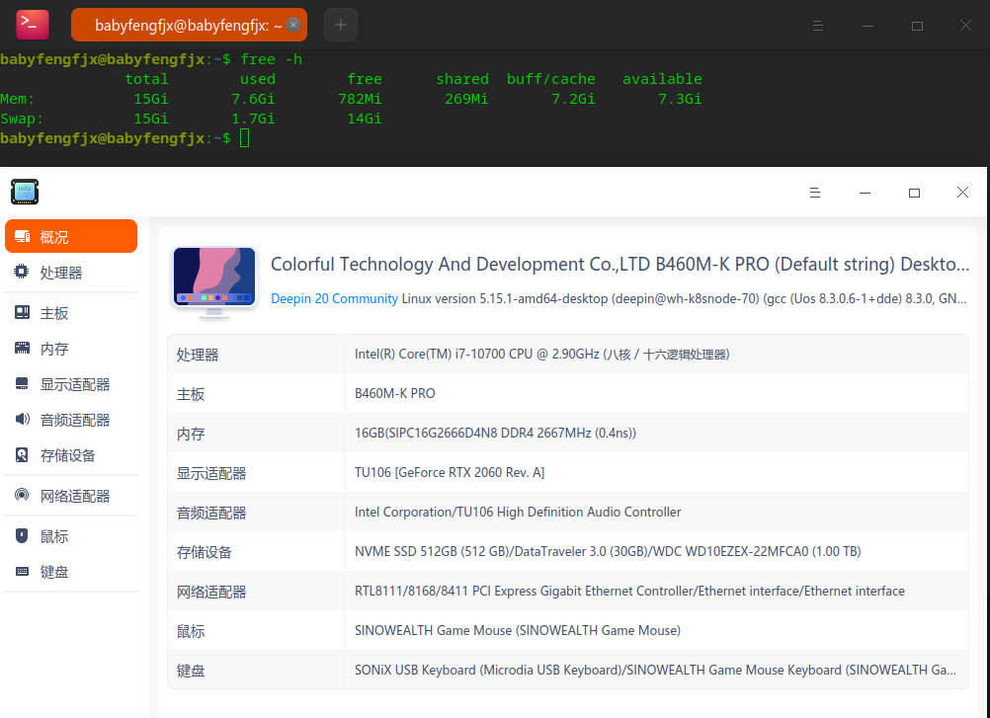Open 主板 section in sidebar
This screenshot has width=990, height=718.
(x=71, y=313)
